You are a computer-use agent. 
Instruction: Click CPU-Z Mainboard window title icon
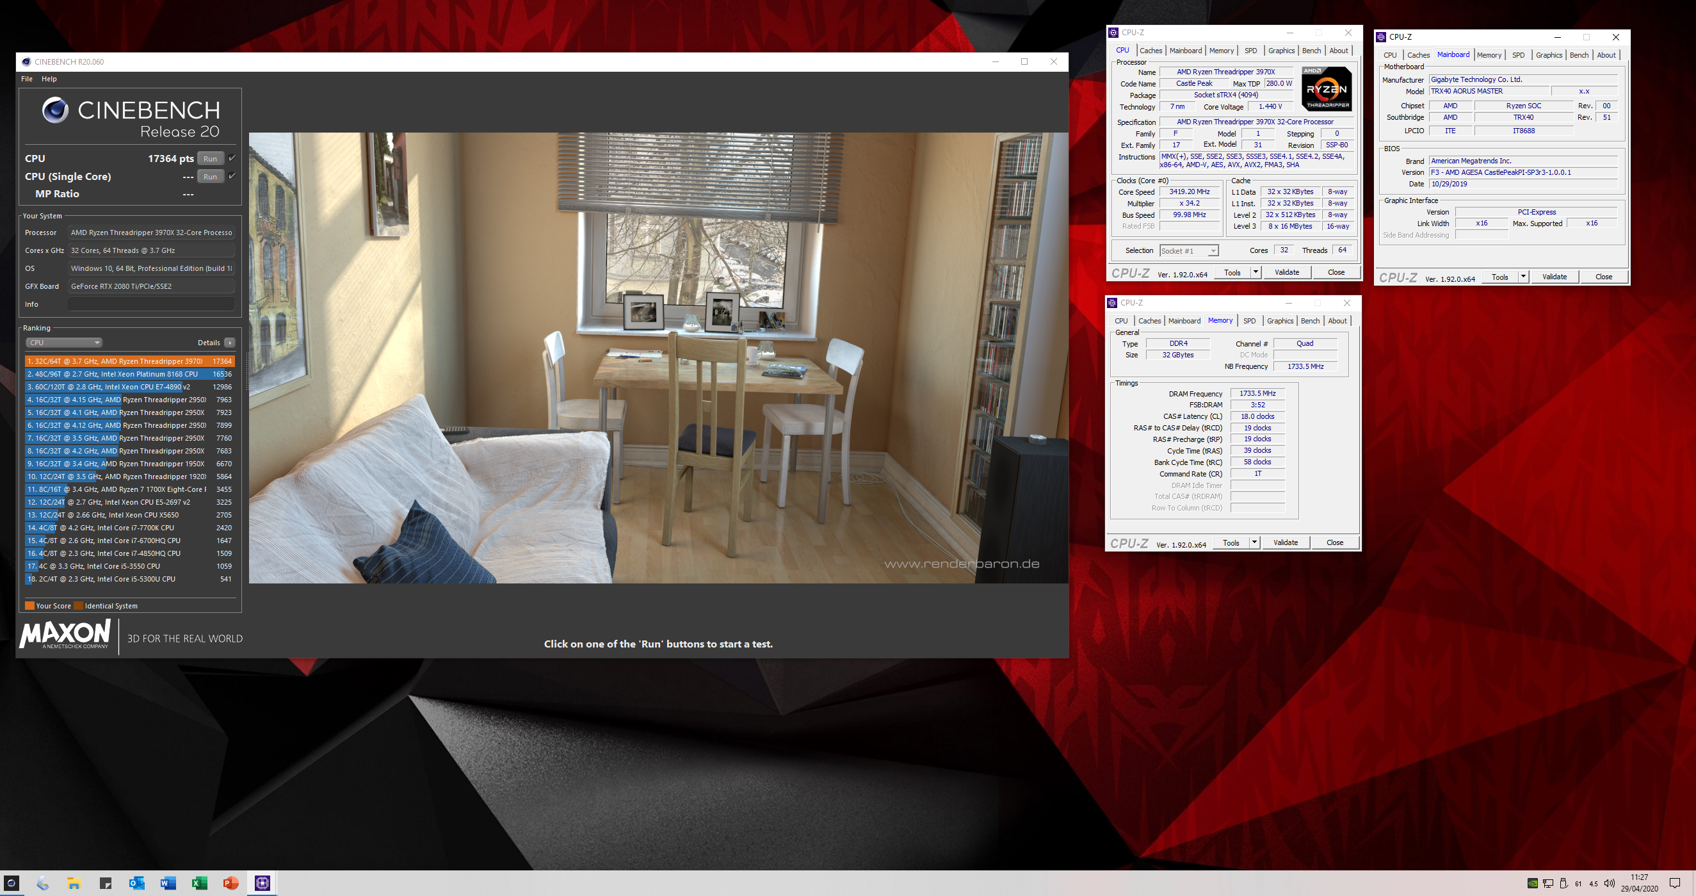[x=1380, y=37]
